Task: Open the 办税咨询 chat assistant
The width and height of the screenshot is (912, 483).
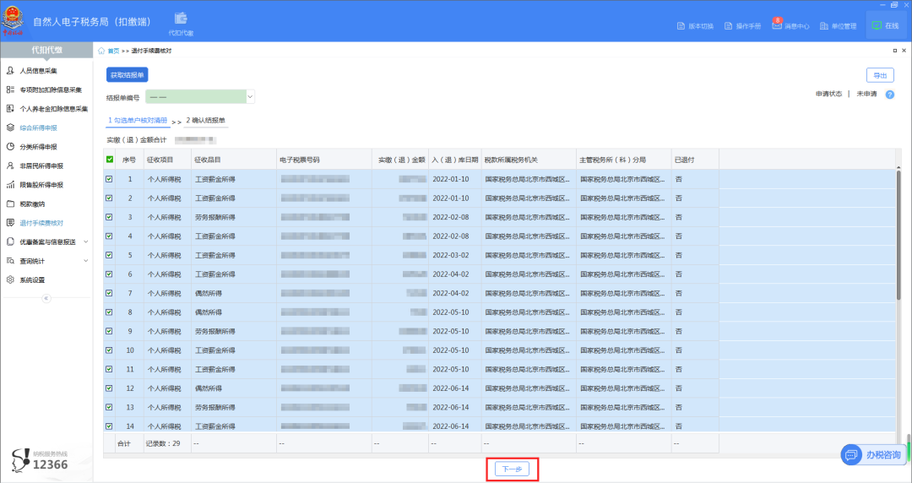Action: coord(873,455)
